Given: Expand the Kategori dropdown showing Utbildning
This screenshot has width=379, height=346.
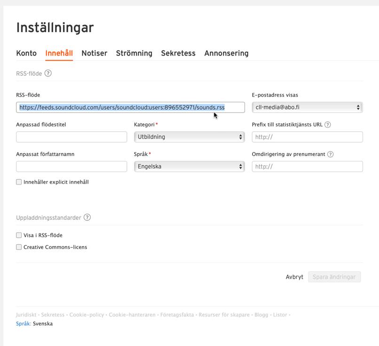Looking at the screenshot, I should pos(189,137).
